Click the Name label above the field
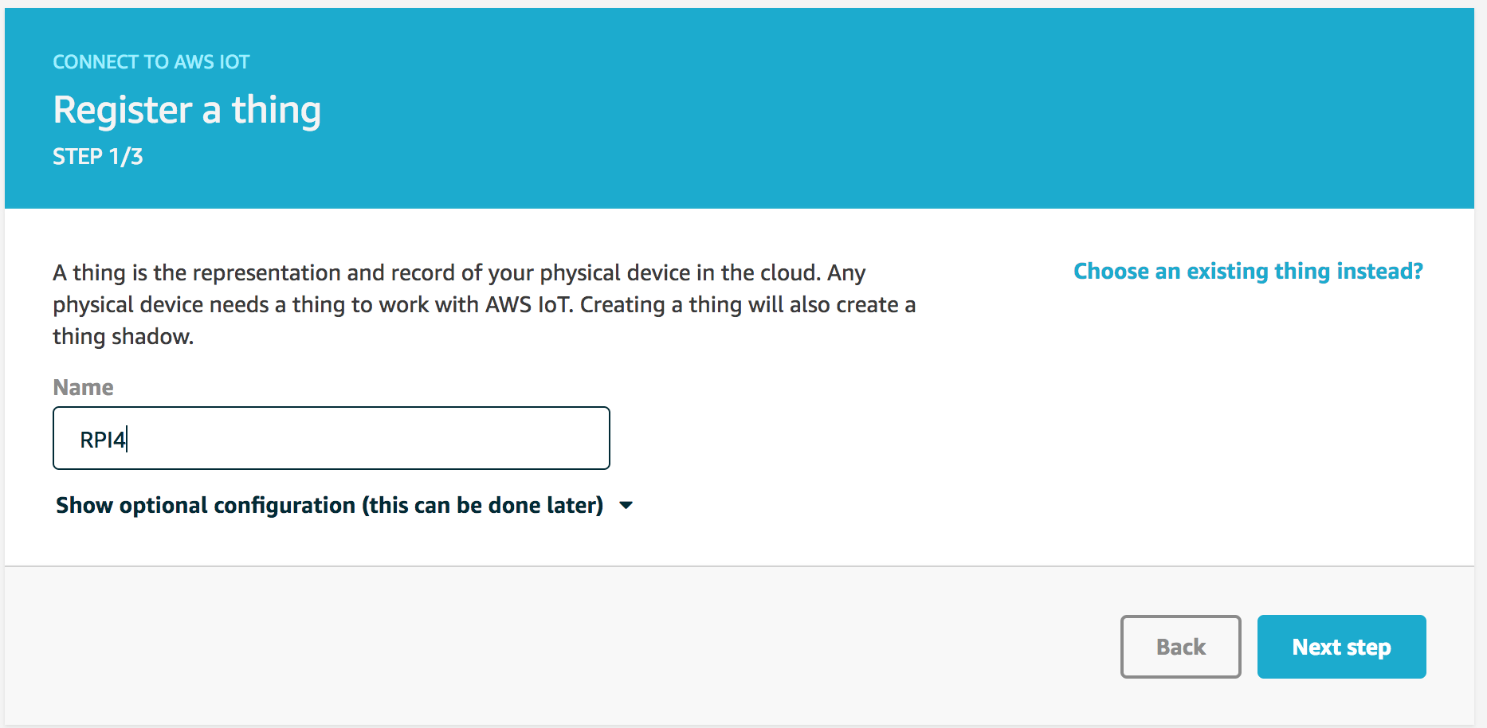Image resolution: width=1487 pixels, height=728 pixels. 83,387
